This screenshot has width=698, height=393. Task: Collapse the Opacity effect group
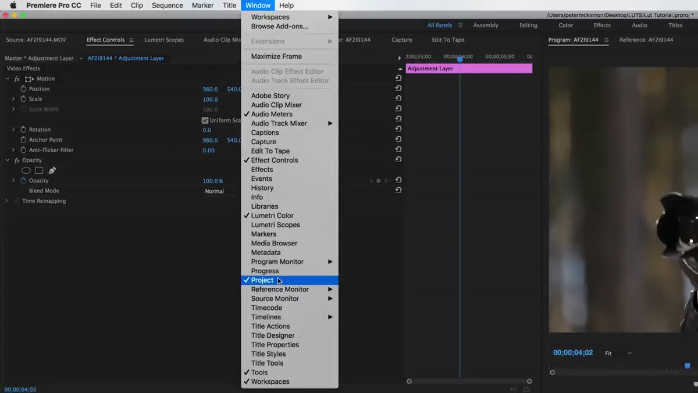point(8,160)
